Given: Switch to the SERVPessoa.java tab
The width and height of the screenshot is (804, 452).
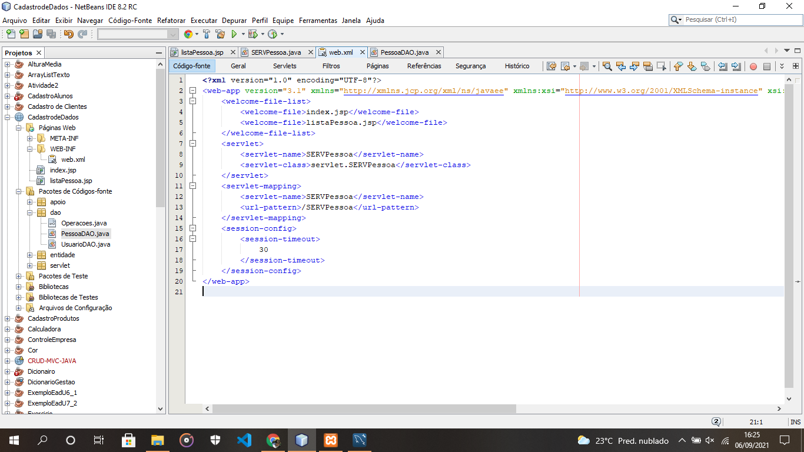Looking at the screenshot, I should [x=275, y=52].
